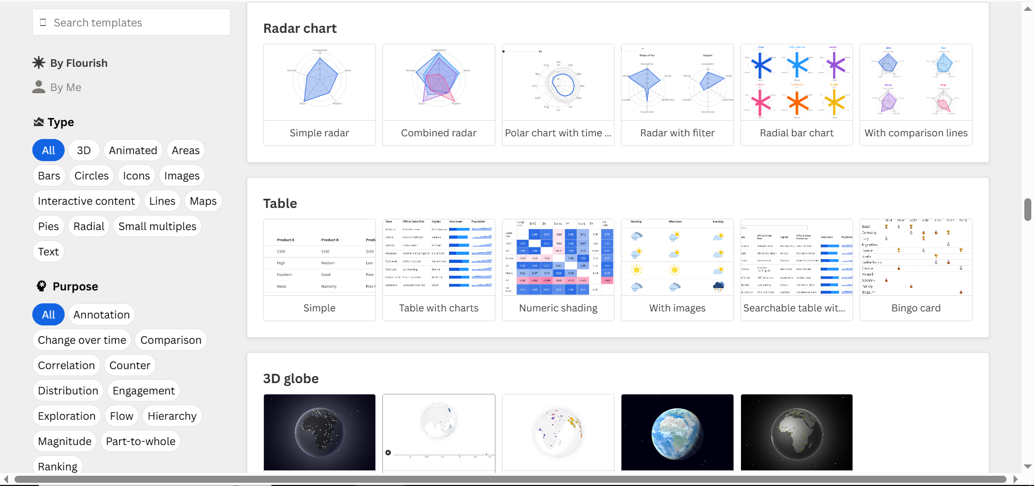Select the Annotation purpose filter
This screenshot has height=486, width=1034.
(102, 315)
